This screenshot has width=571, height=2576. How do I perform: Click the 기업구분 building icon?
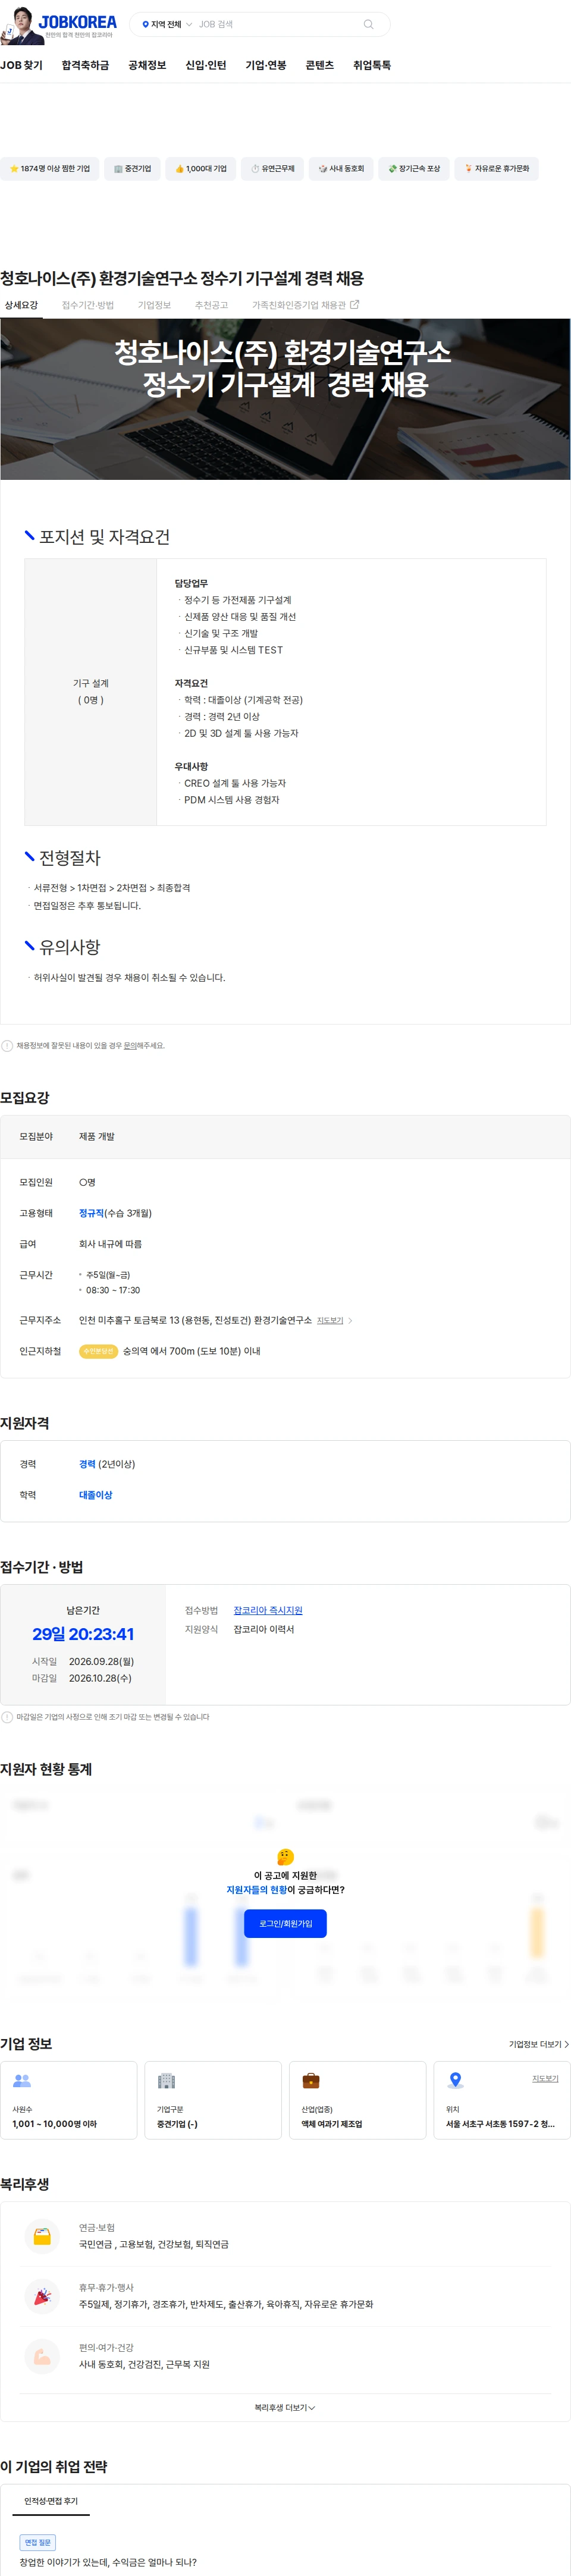point(166,2080)
